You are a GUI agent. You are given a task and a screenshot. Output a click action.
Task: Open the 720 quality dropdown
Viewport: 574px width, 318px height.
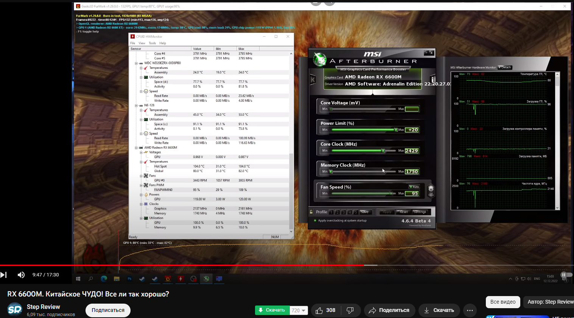[299, 310]
